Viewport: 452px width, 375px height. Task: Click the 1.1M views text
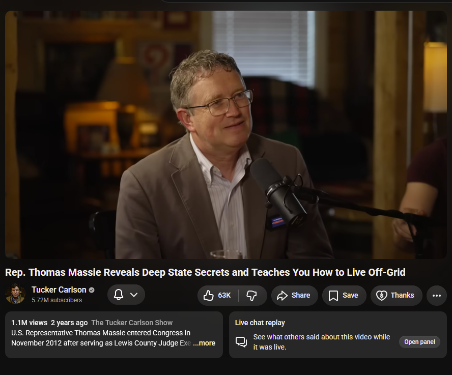coord(29,323)
